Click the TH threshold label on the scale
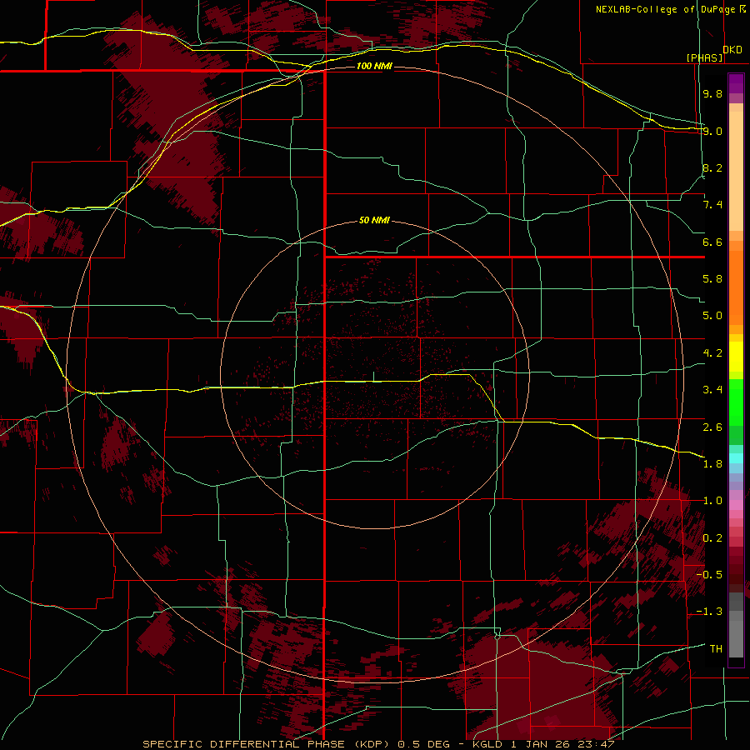This screenshot has width=750, height=750. click(716, 649)
